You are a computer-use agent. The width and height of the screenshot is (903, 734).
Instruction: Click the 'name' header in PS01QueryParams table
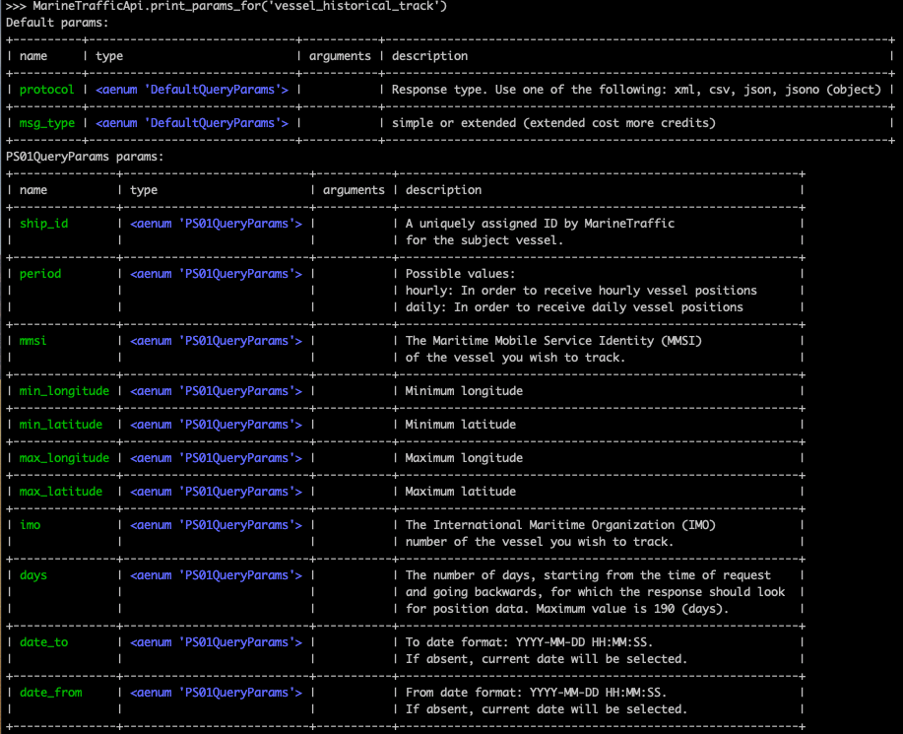coord(33,190)
